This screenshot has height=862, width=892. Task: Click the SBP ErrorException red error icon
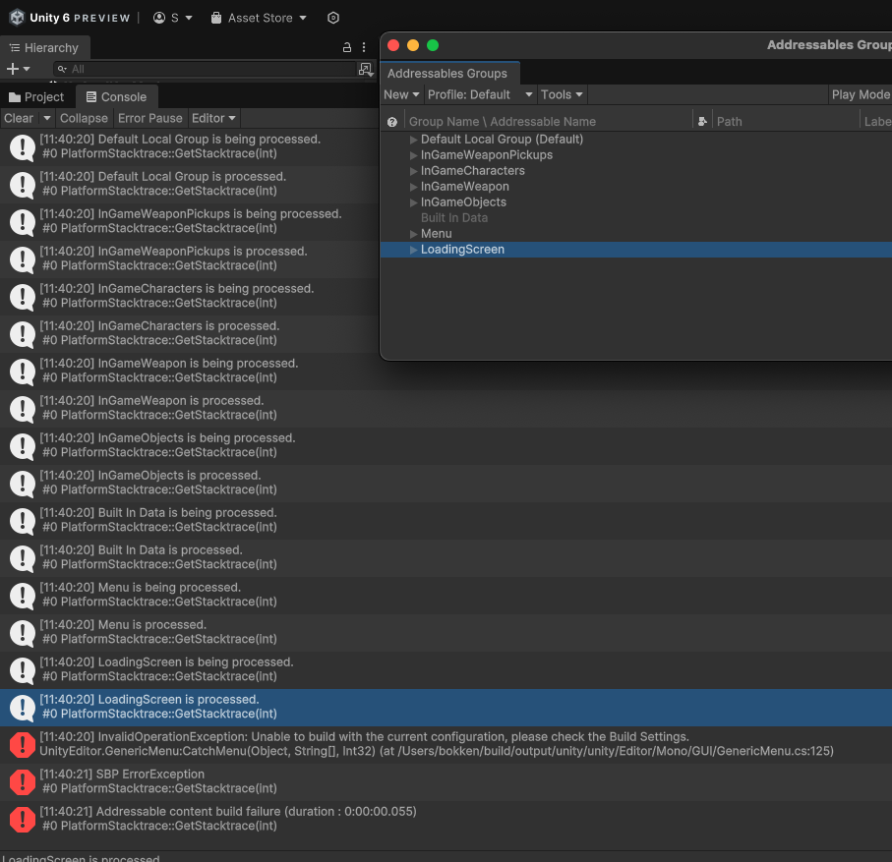point(22,781)
